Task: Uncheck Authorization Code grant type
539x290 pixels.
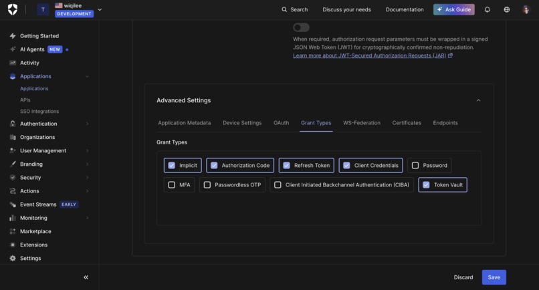Action: click(x=214, y=165)
